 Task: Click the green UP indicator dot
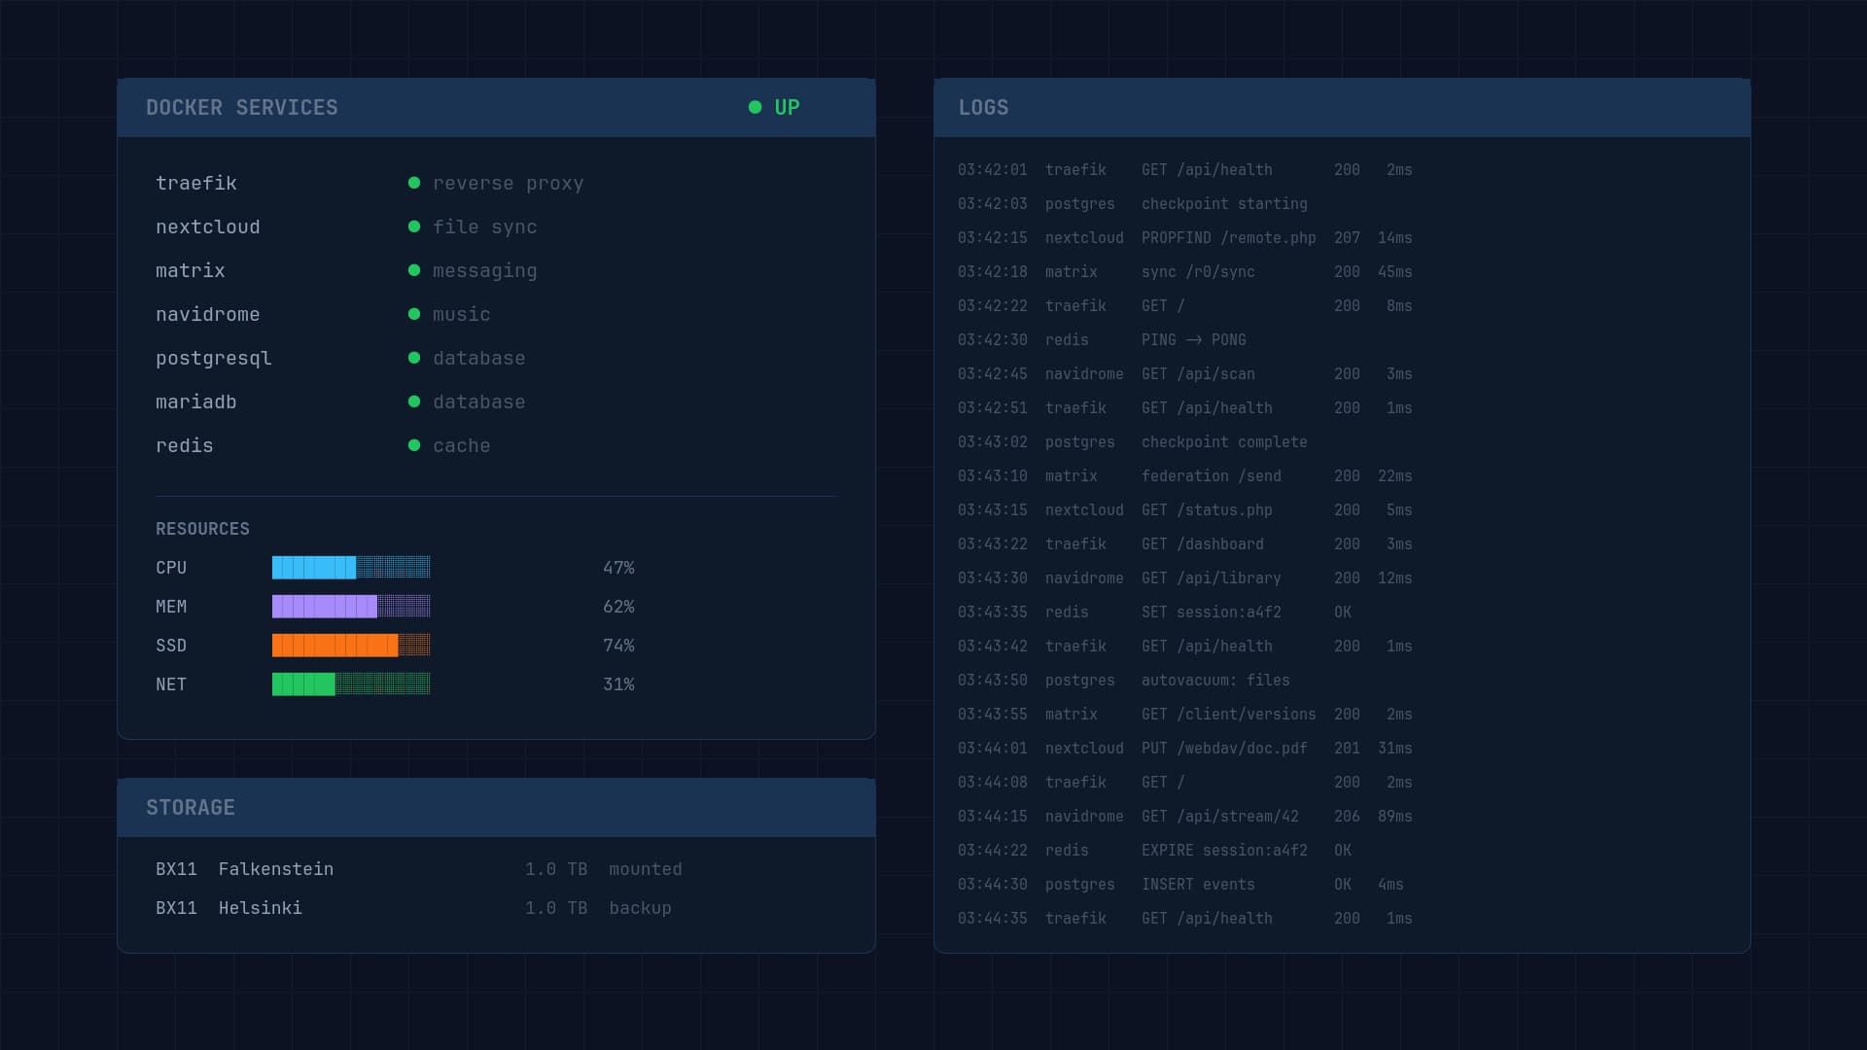pos(755,107)
